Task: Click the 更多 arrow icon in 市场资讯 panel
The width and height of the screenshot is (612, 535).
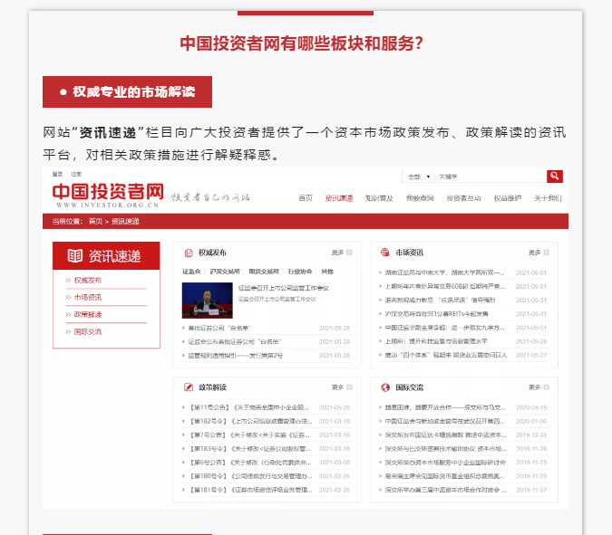Action: 547,253
